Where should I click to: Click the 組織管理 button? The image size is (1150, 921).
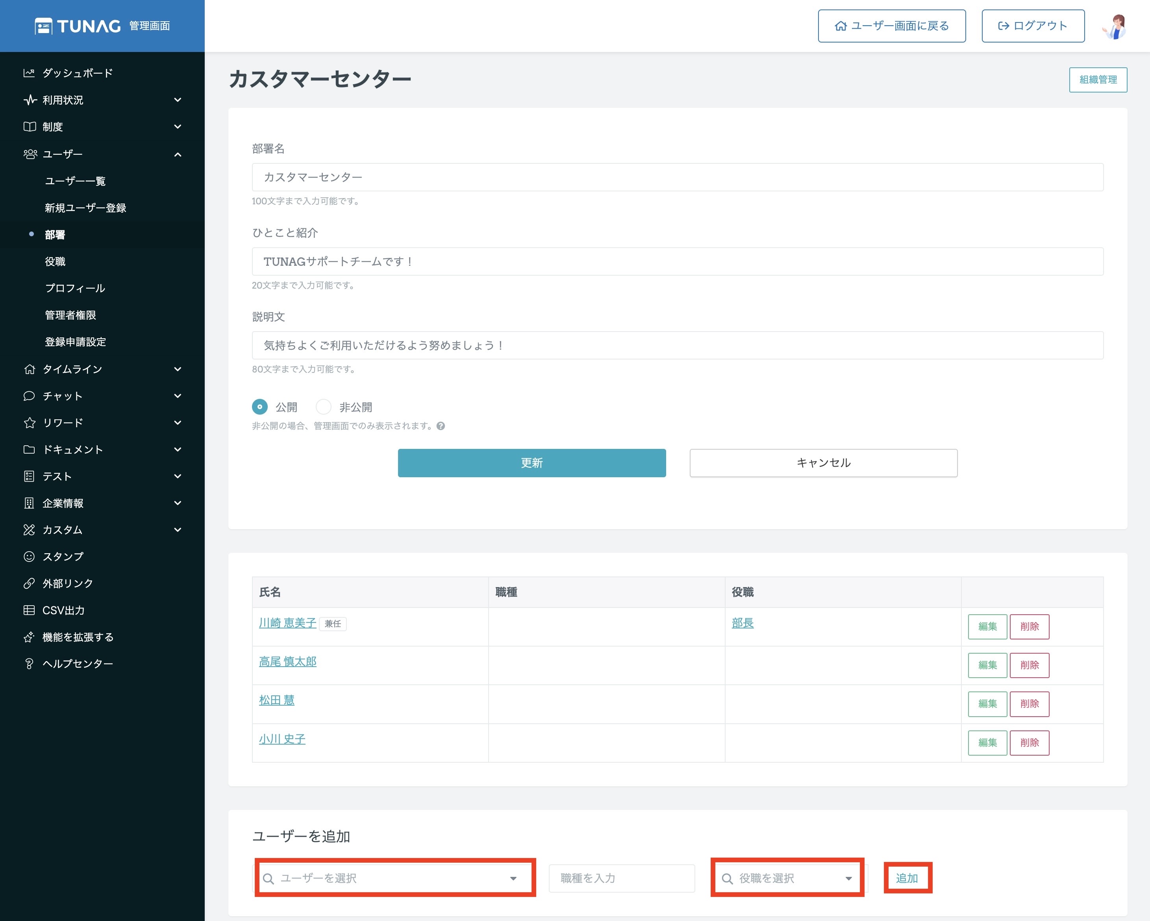(x=1098, y=80)
